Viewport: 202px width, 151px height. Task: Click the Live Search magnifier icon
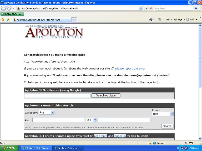196,8
